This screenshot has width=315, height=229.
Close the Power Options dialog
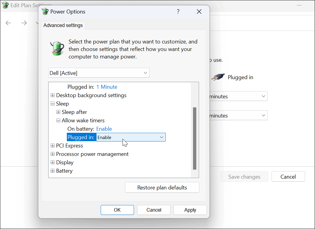coord(199,12)
